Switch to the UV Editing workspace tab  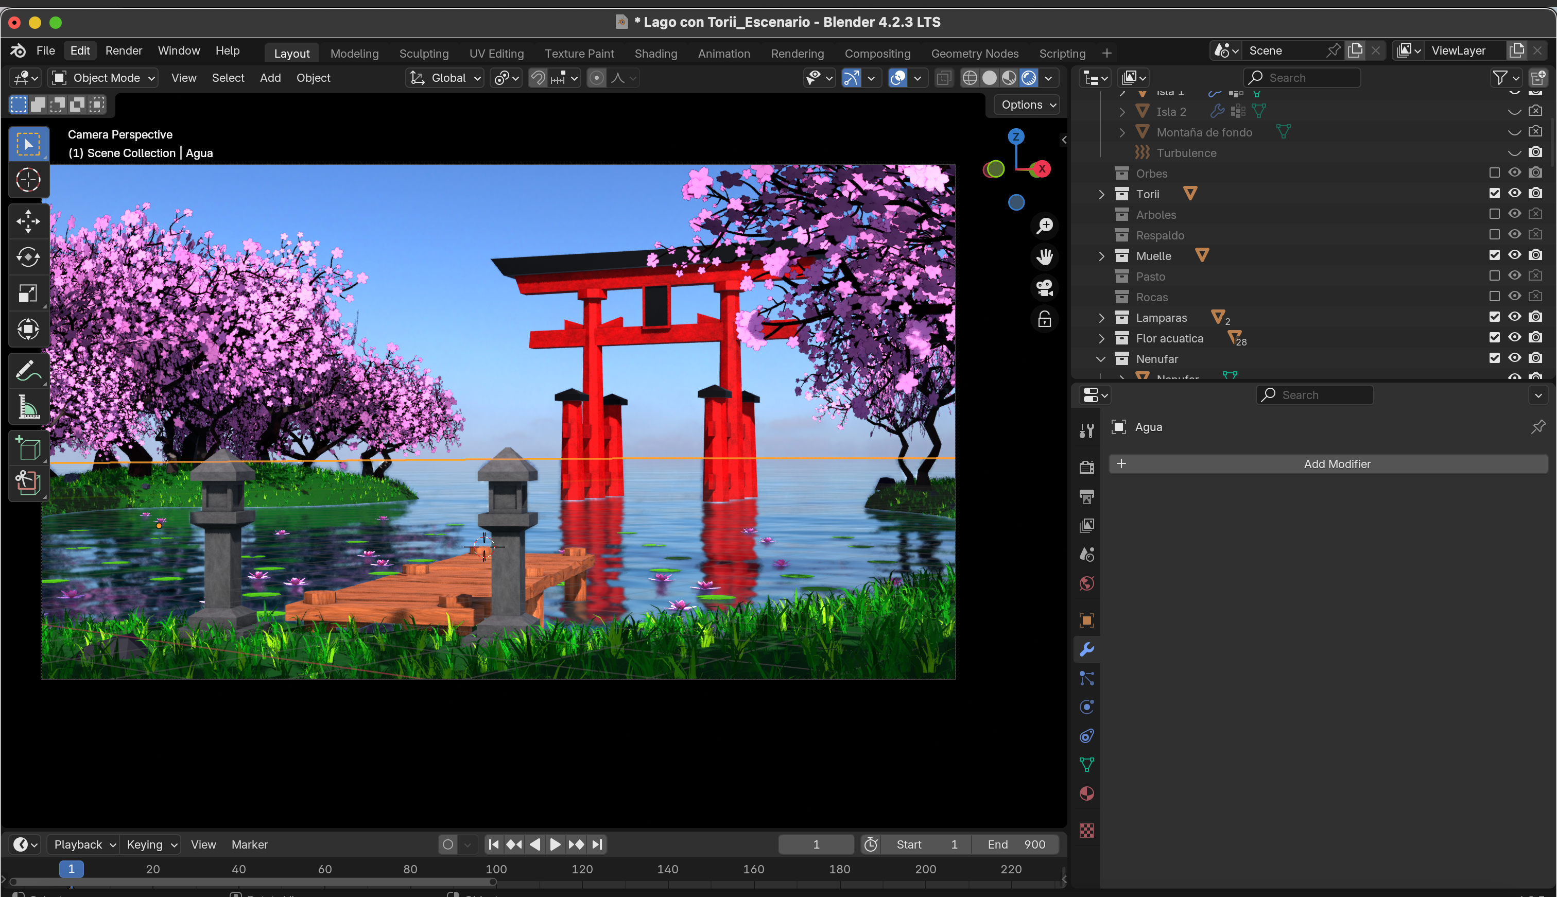click(x=496, y=54)
